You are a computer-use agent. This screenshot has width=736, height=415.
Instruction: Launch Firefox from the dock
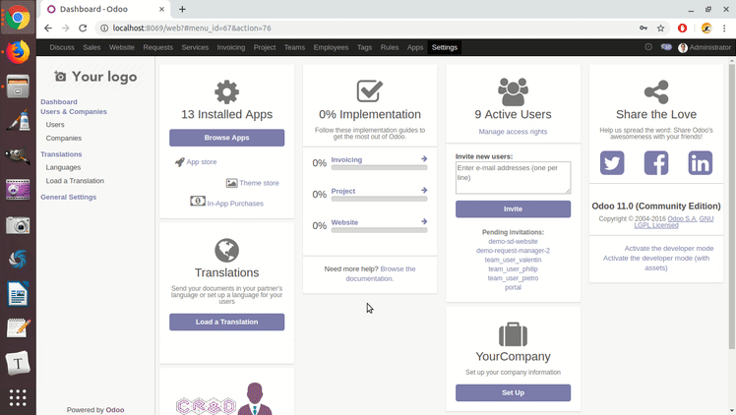[18, 51]
